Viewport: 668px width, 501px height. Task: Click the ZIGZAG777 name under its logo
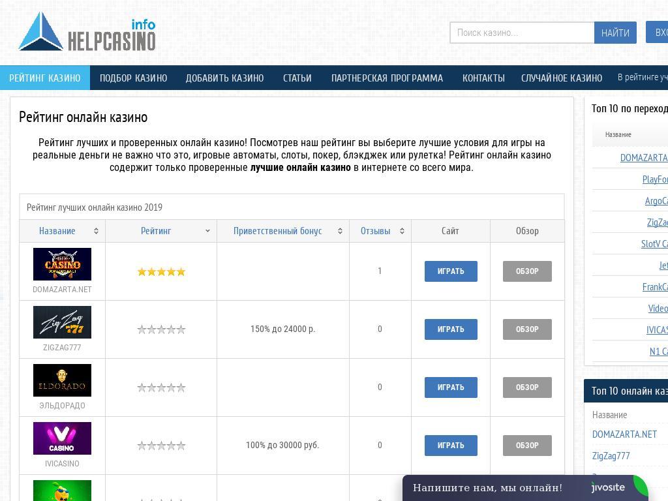click(62, 347)
